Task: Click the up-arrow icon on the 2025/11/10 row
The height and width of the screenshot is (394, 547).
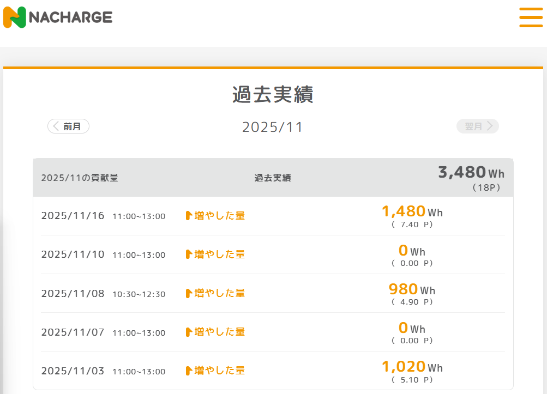Action: point(189,254)
